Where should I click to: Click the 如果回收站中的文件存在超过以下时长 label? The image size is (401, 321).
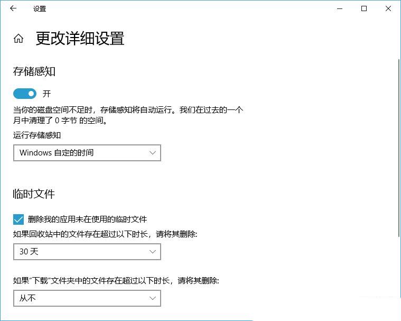(x=105, y=234)
